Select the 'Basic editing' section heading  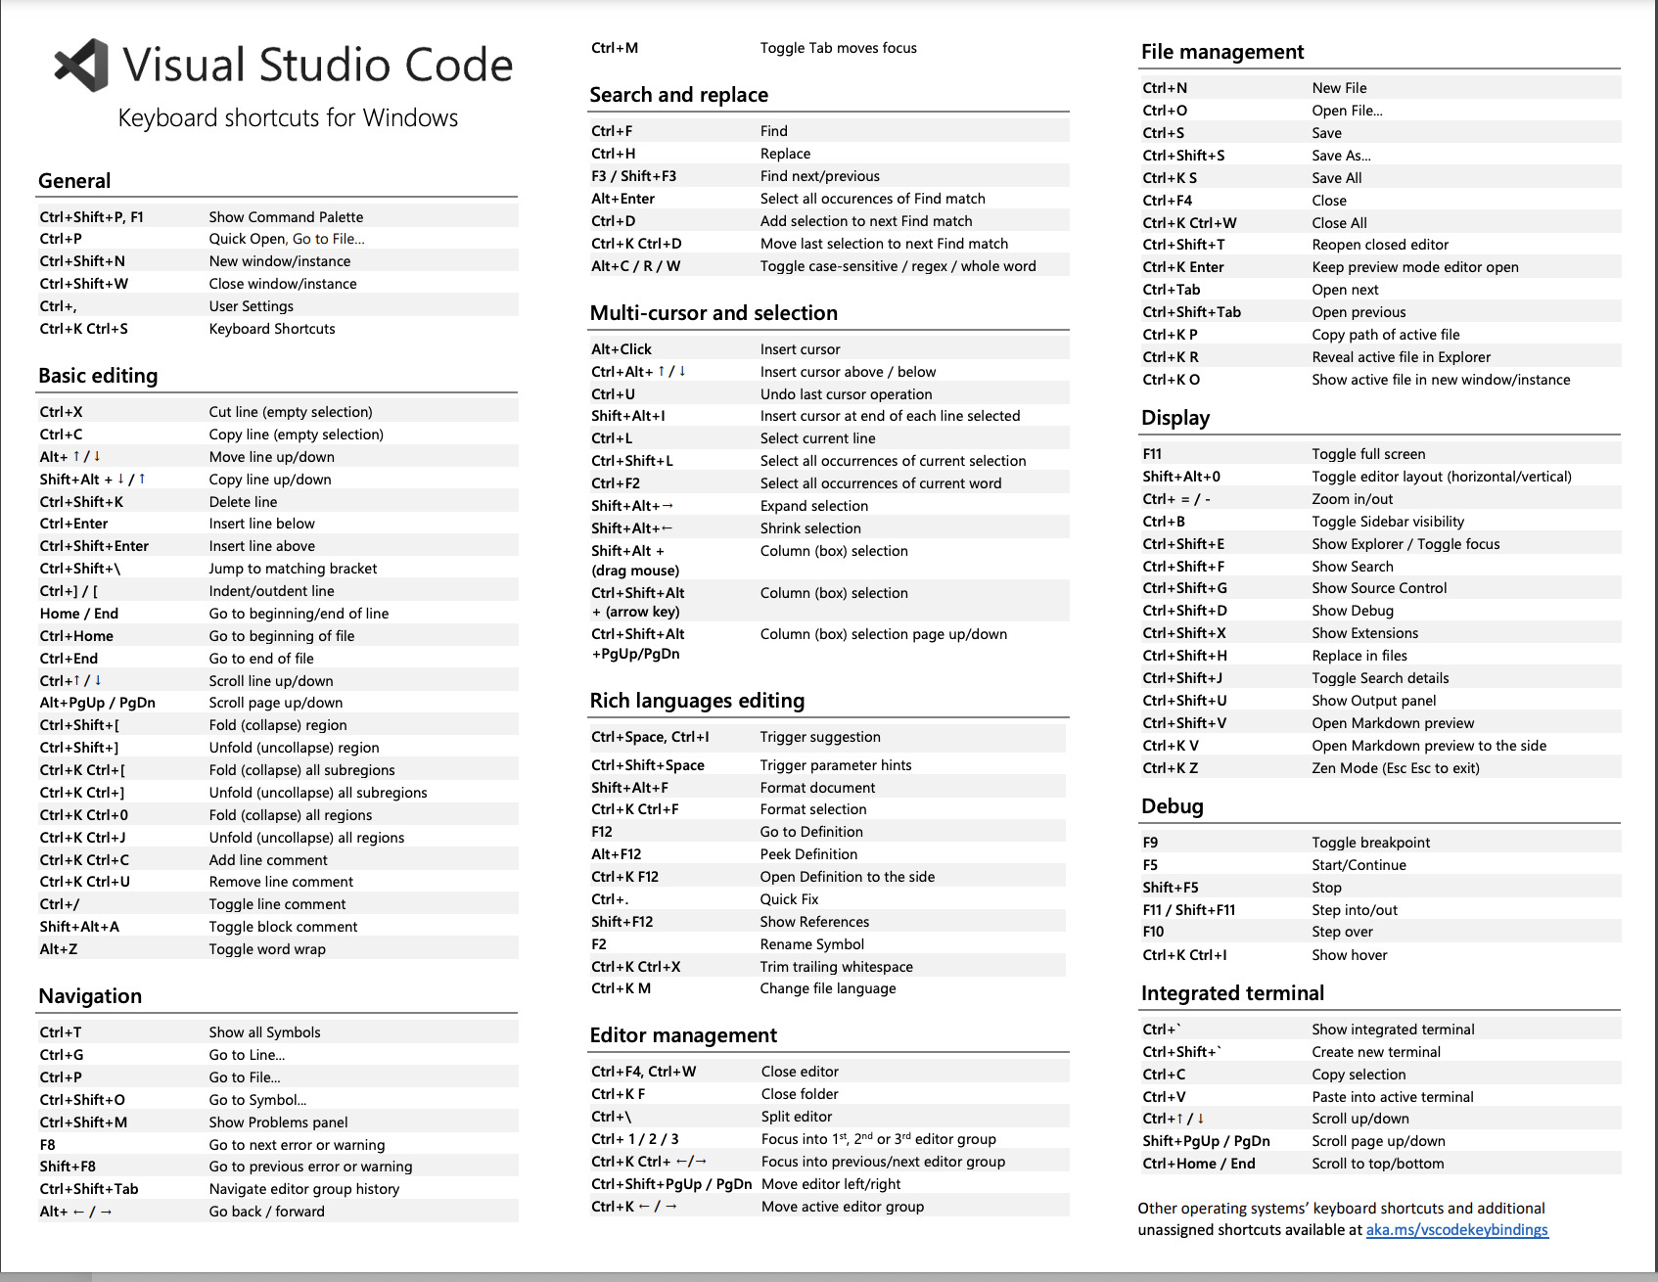pyautogui.click(x=98, y=375)
